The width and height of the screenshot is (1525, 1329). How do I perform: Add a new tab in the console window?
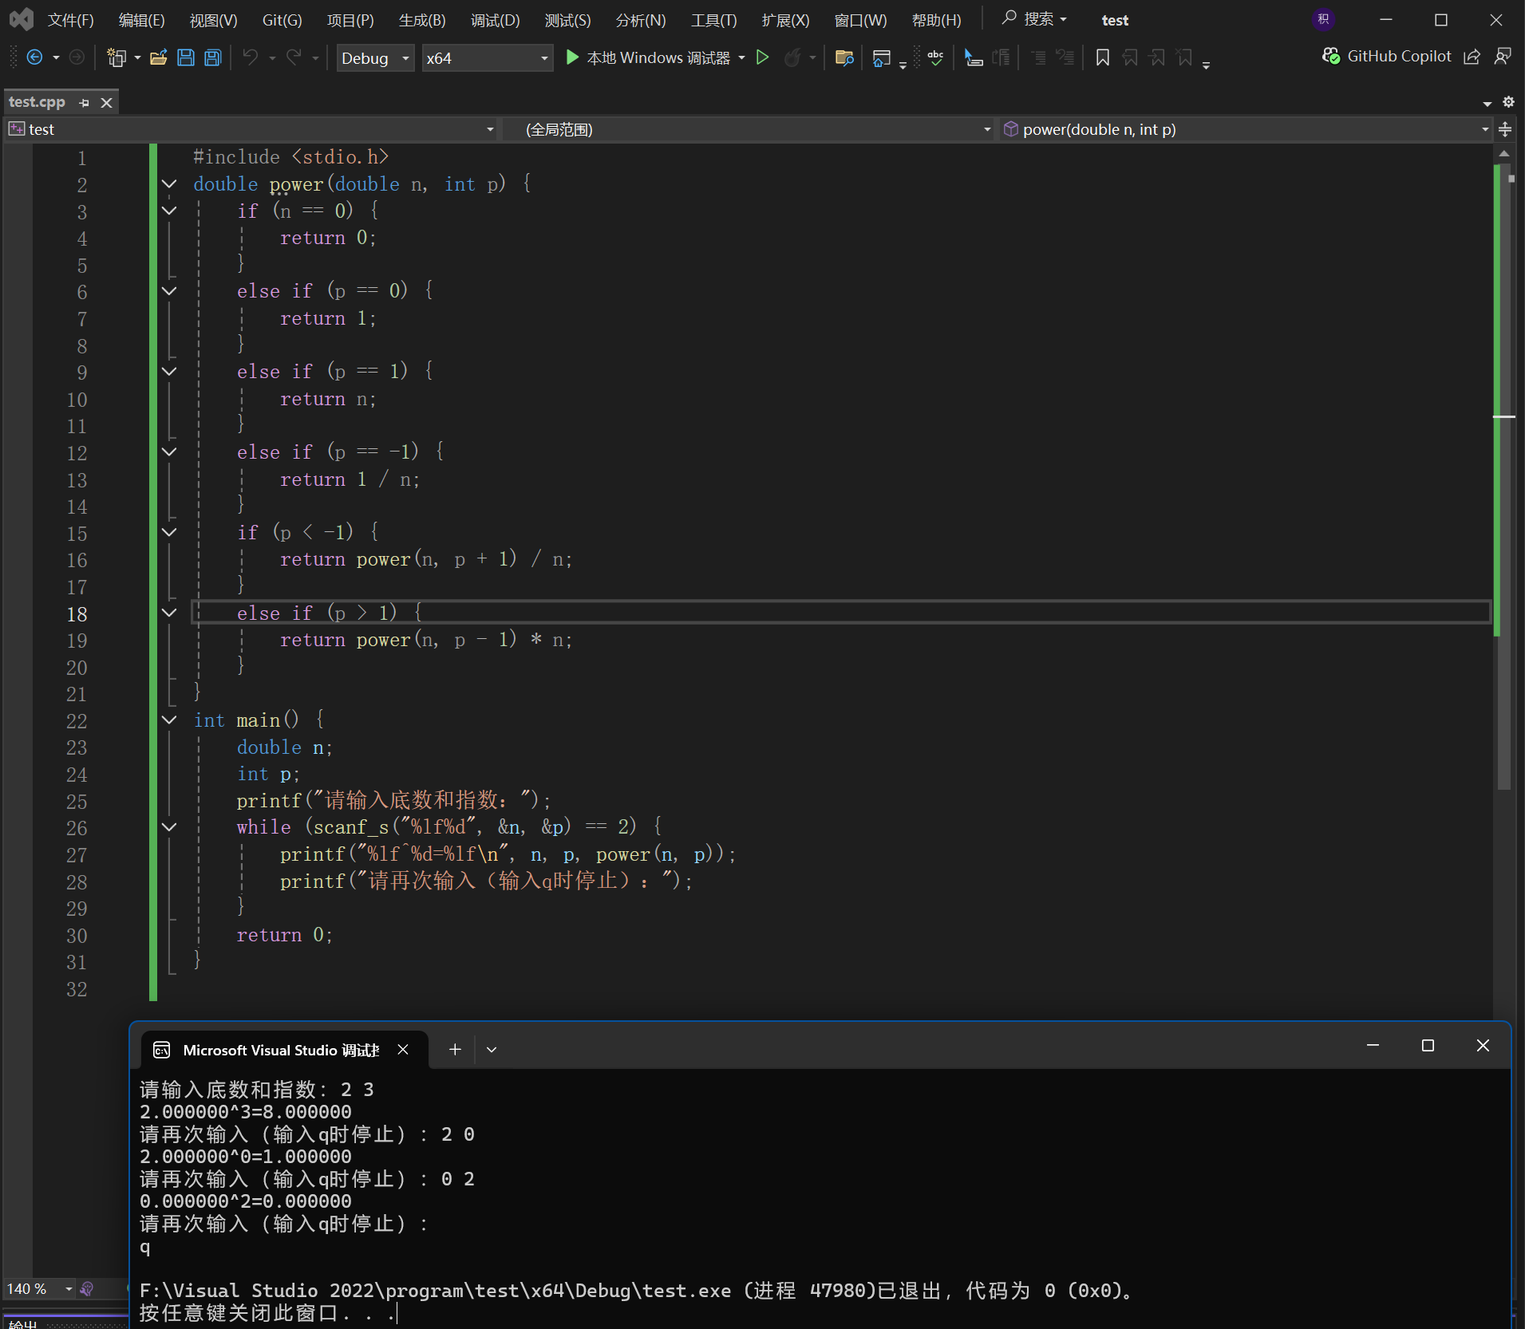click(x=455, y=1050)
